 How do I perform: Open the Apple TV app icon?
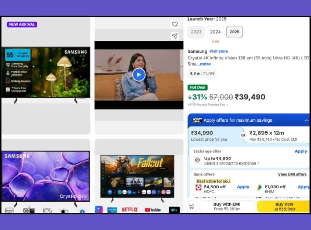click(x=174, y=210)
